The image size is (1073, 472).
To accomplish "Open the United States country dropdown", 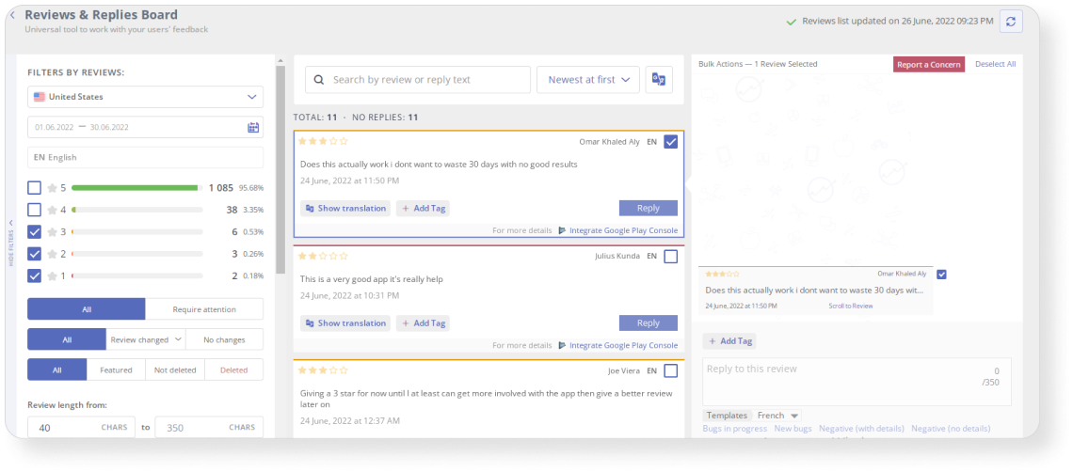I will [x=145, y=97].
